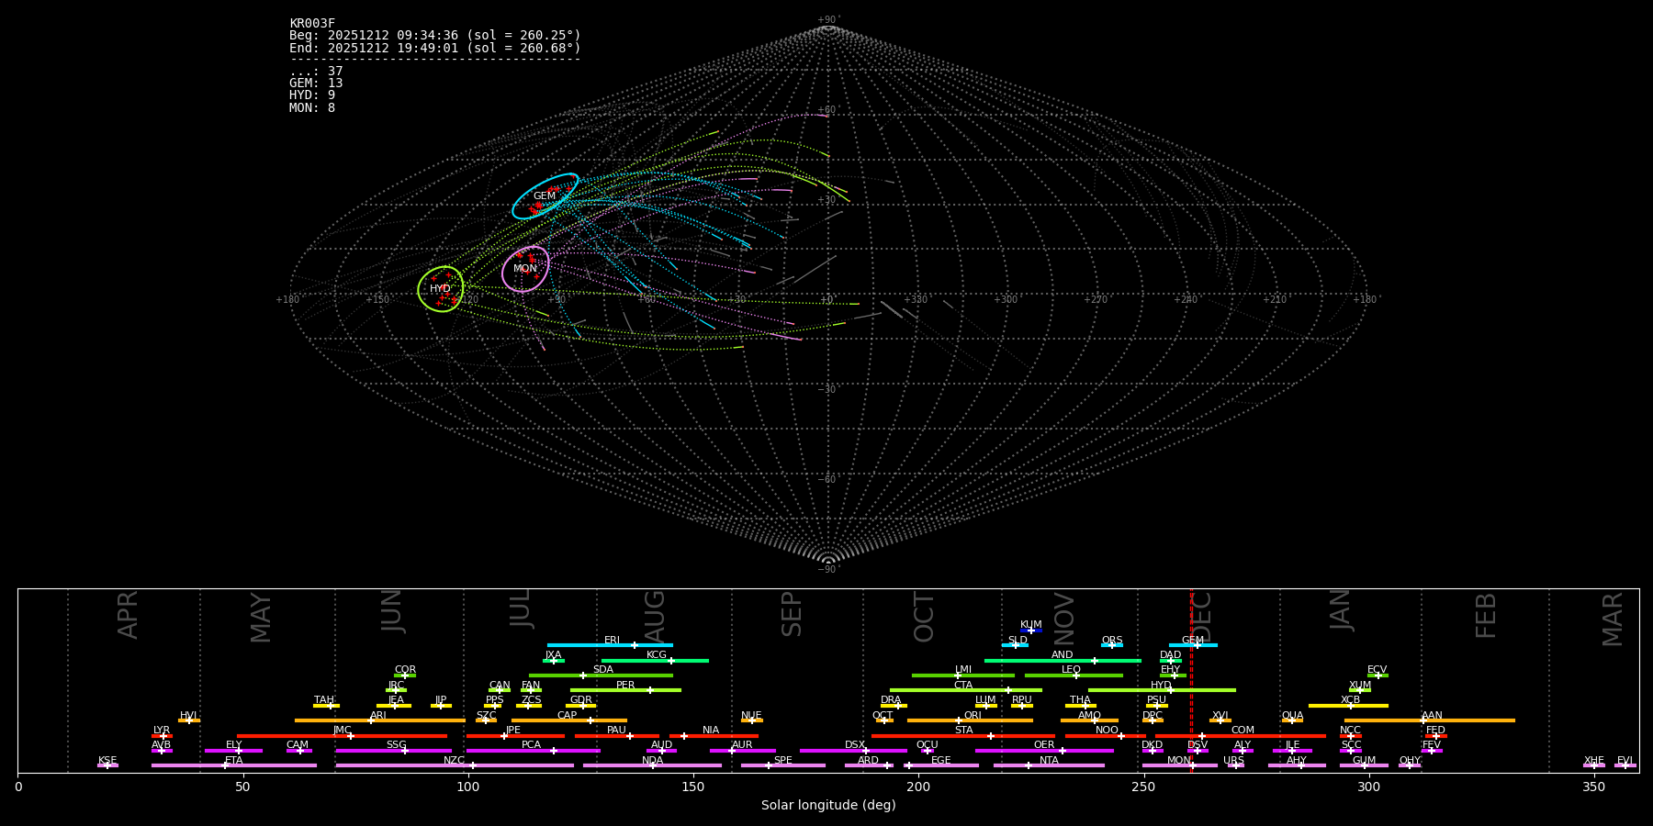This screenshot has height=826, width=1653.
Task: Click the COM shower bar label
Action: coord(1243,731)
